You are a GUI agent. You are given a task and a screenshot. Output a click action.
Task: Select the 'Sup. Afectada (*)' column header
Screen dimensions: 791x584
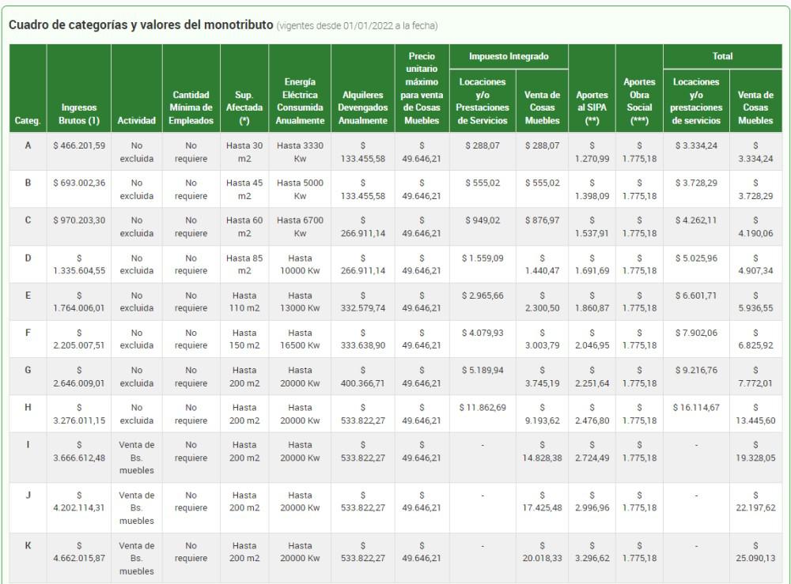(x=244, y=107)
